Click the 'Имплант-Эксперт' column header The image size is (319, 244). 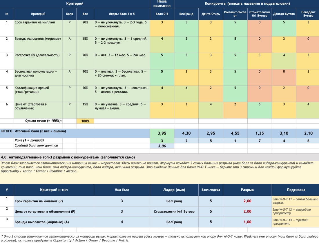235,14
